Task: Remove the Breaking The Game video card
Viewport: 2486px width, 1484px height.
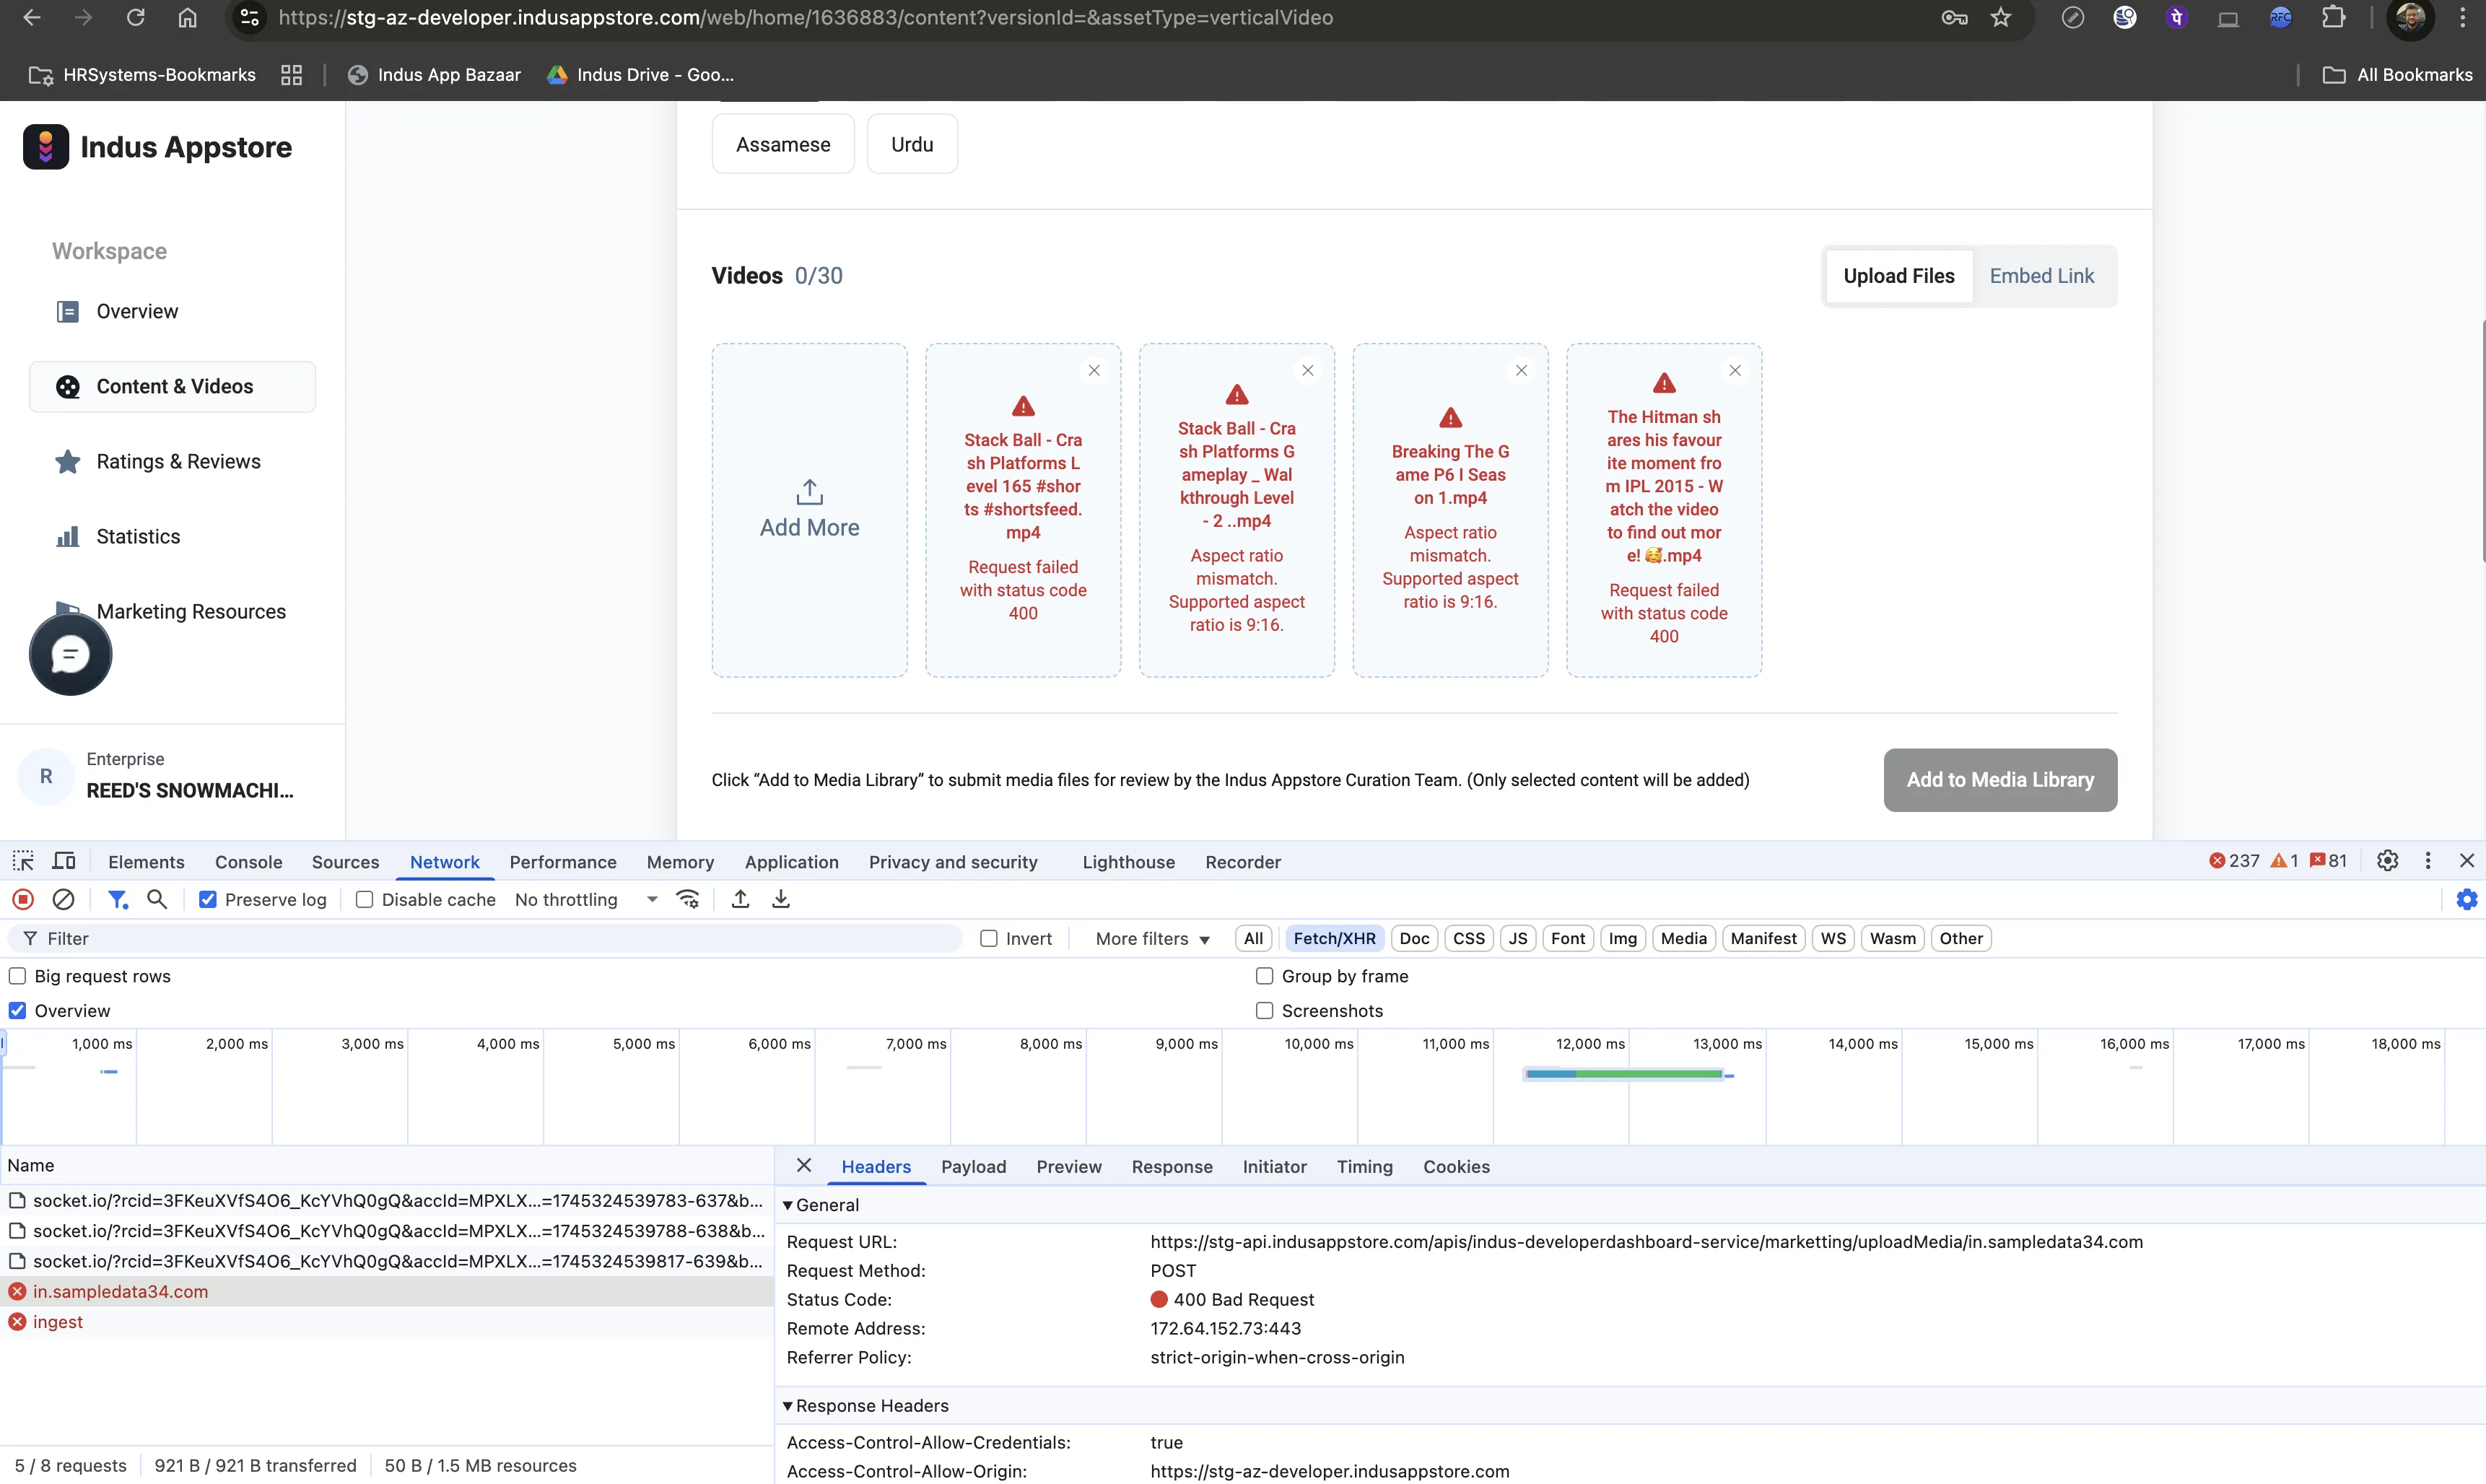Action: 1521,370
